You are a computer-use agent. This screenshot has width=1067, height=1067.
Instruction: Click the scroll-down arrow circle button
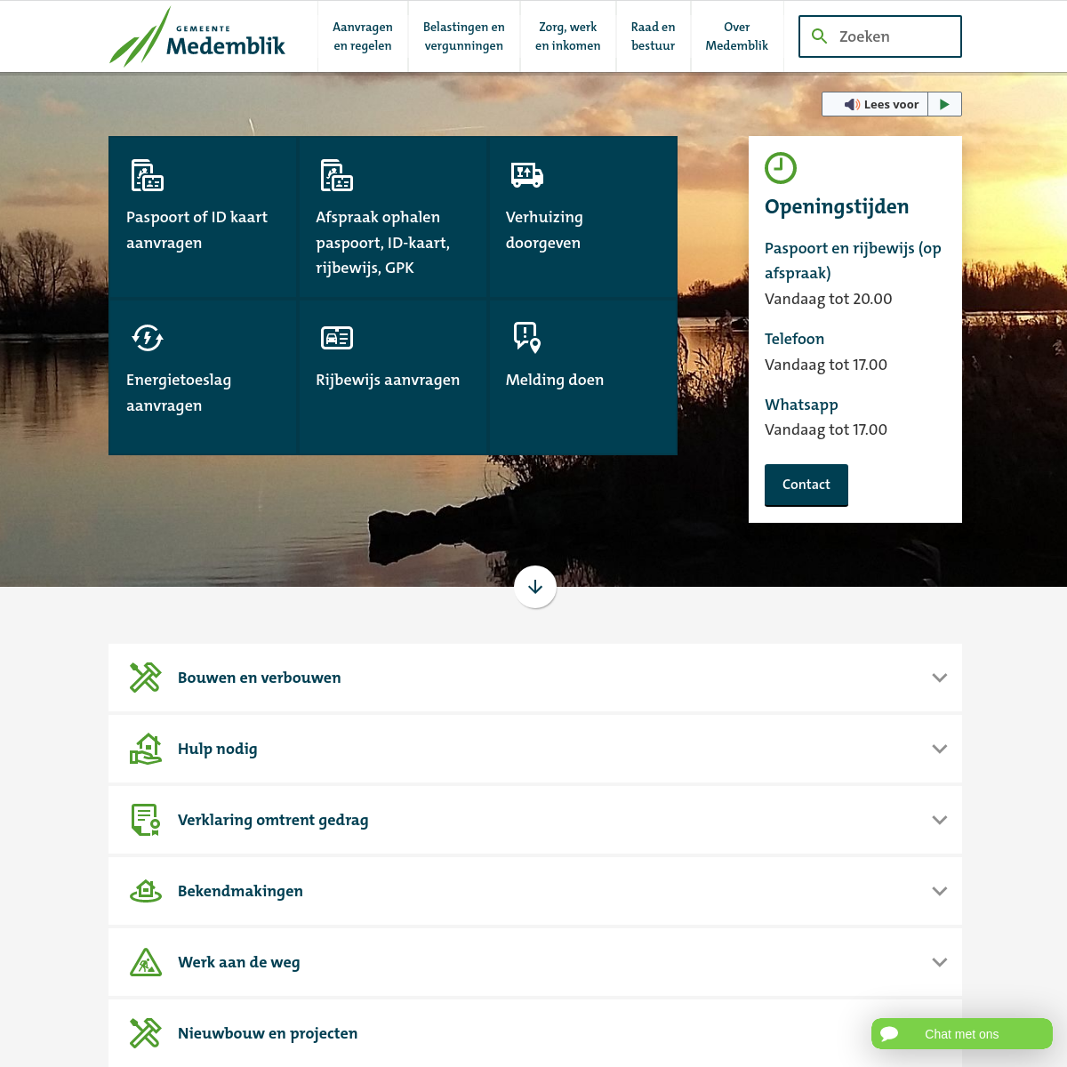(x=535, y=587)
